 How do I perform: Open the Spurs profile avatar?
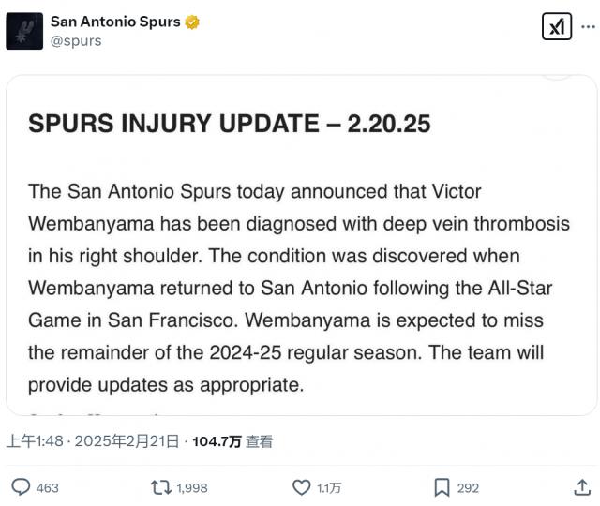24,31
